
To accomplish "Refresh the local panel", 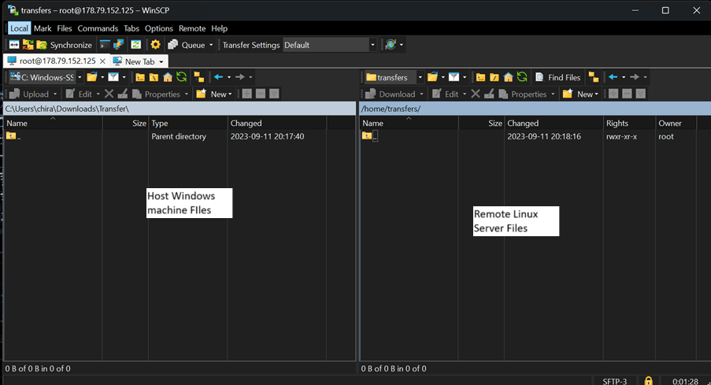I will point(181,76).
